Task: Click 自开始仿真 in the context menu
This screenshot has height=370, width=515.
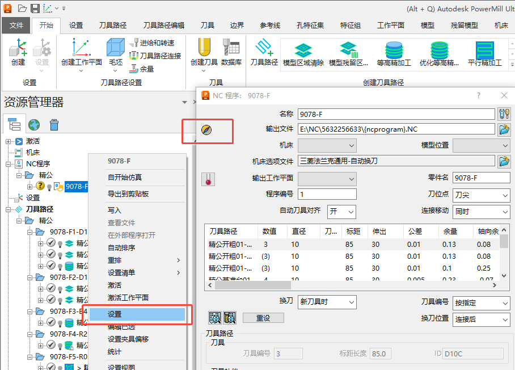Action: tap(125, 178)
